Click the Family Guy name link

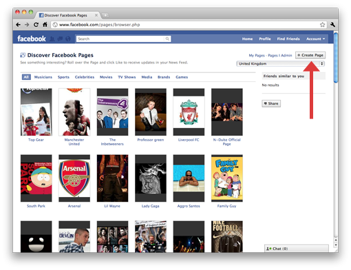point(226,206)
